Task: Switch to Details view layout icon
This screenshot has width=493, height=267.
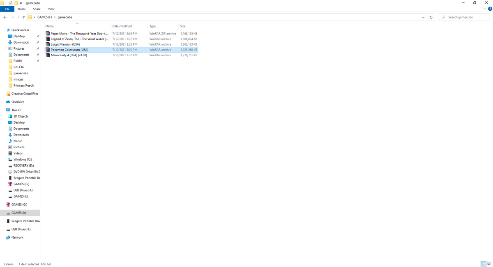Action: click(483, 264)
